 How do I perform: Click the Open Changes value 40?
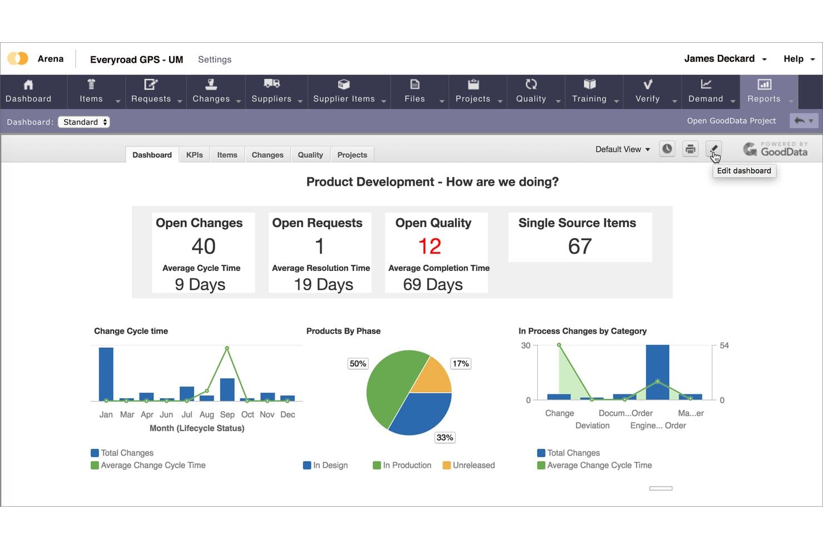(x=204, y=246)
